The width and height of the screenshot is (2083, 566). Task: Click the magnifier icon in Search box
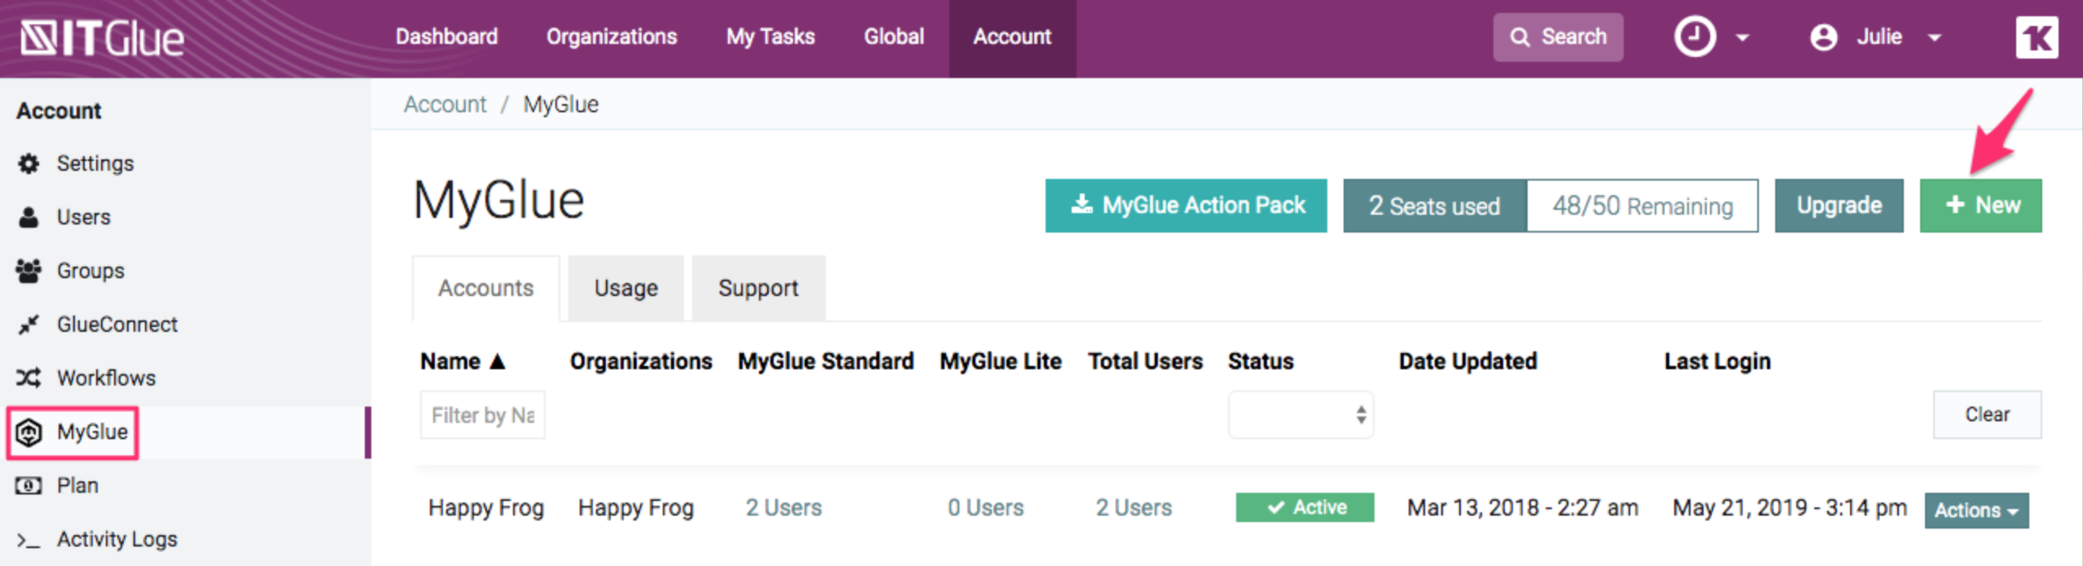[x=1519, y=37]
